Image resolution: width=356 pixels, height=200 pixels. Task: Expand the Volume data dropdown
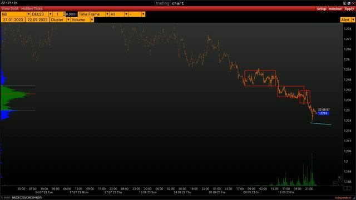pyautogui.click(x=92, y=20)
